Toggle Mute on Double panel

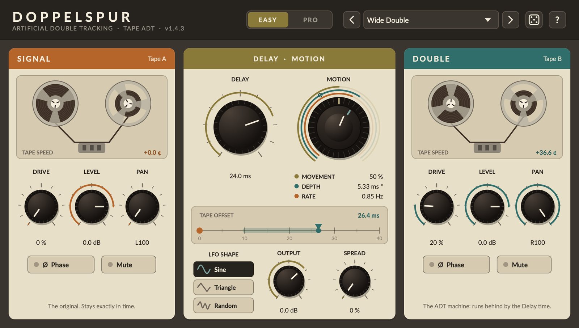point(524,265)
